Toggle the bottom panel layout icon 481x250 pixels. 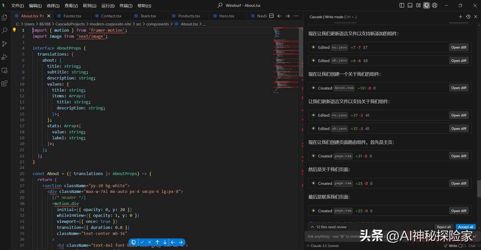pos(410,5)
